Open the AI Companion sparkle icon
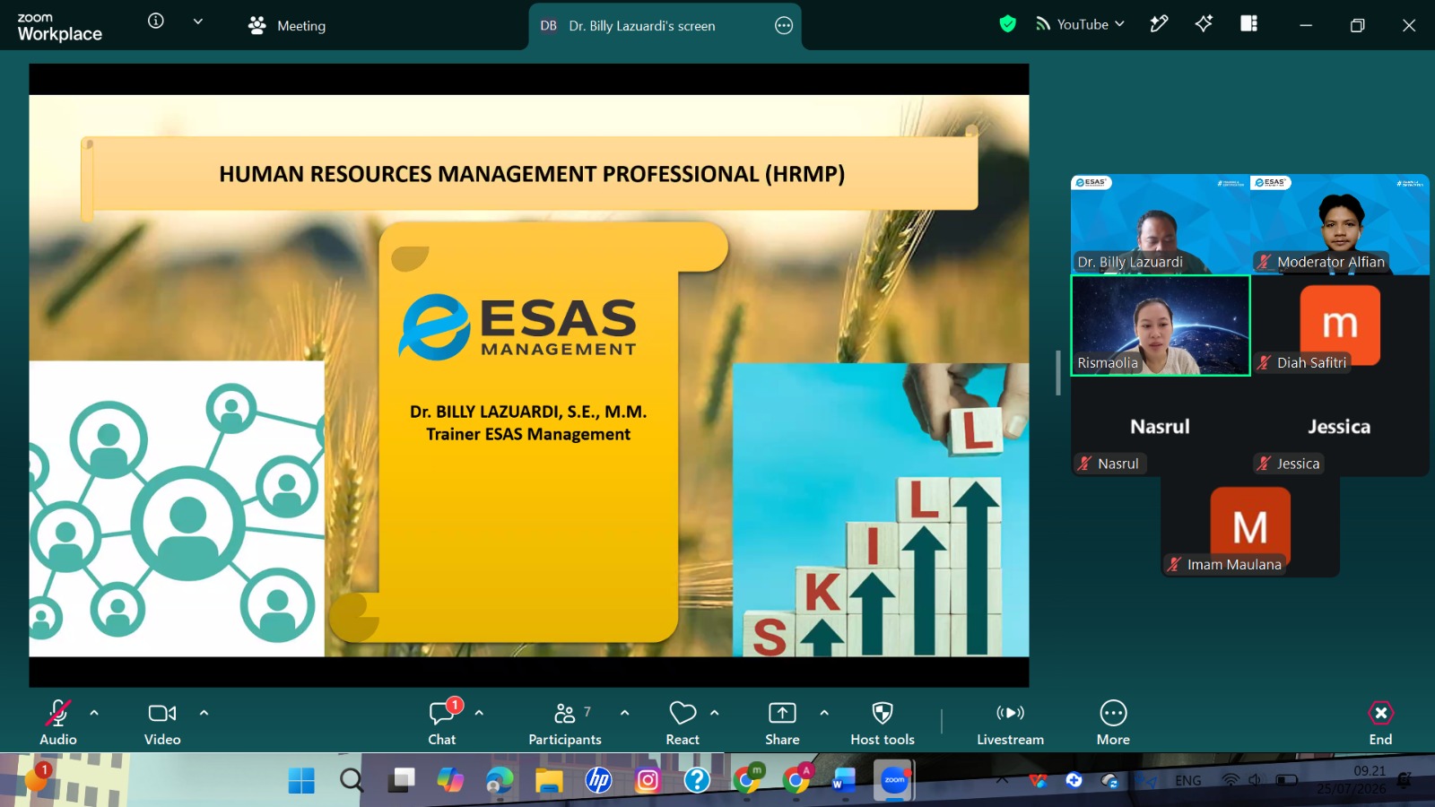 [x=1204, y=24]
